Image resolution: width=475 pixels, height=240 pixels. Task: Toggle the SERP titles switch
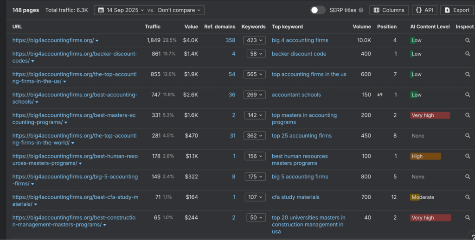(x=318, y=10)
